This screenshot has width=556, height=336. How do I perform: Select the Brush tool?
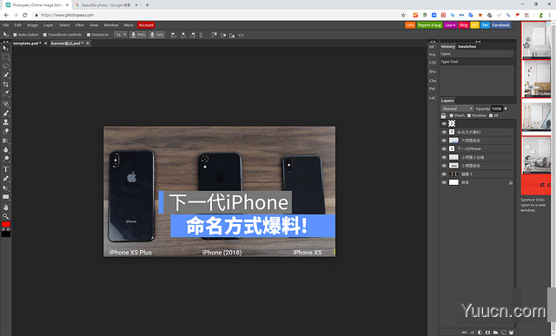[x=6, y=113]
